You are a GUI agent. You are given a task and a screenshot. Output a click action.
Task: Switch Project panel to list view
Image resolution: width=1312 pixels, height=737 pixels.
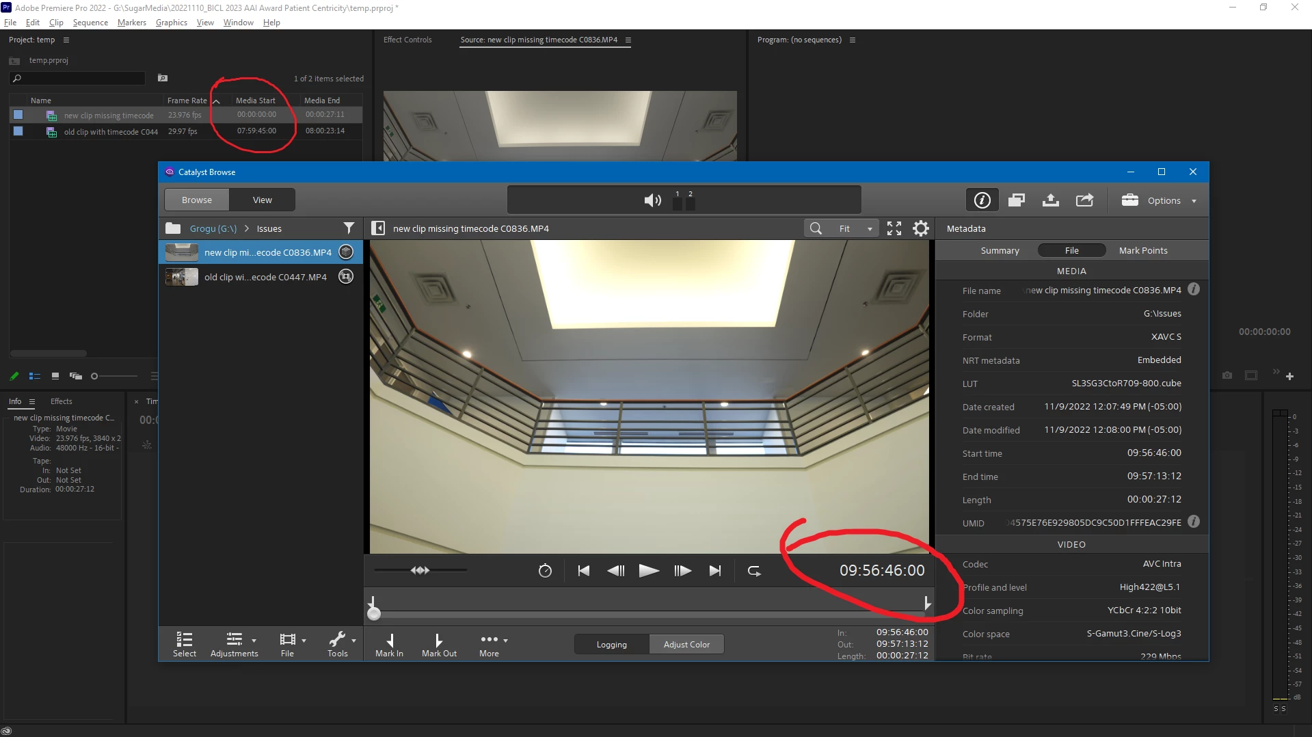pyautogui.click(x=35, y=376)
